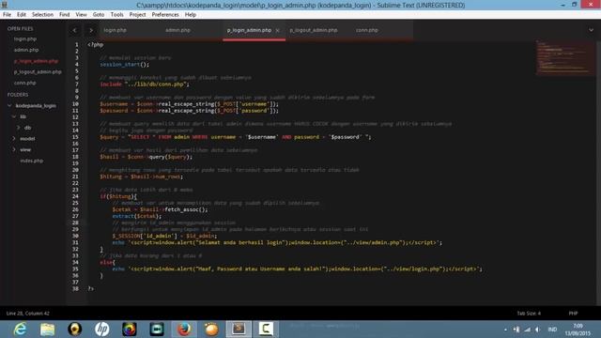
Task: Expand the db folder arrow
Action: pyautogui.click(x=19, y=128)
